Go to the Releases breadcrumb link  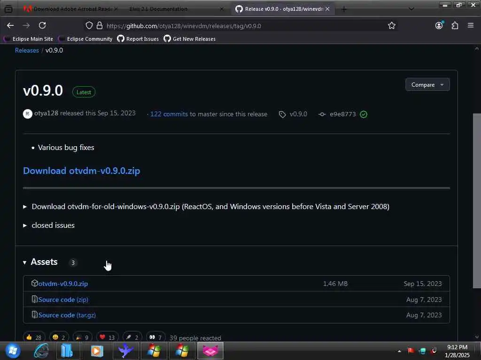(x=27, y=50)
